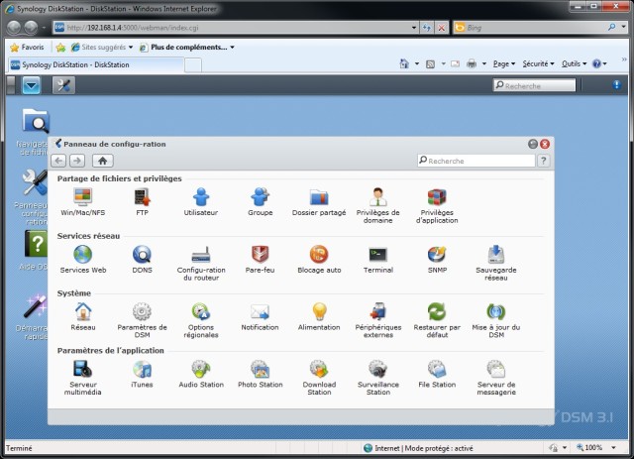Image resolution: width=634 pixels, height=459 pixels.
Task: Open the FTP settings icon
Action: 142,197
